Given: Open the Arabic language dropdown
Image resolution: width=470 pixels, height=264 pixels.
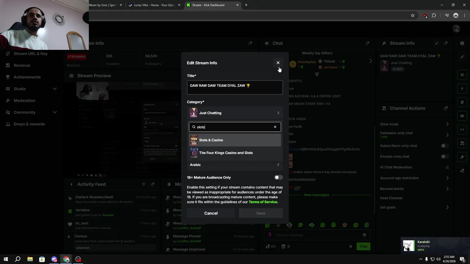Looking at the screenshot, I should tap(235, 165).
